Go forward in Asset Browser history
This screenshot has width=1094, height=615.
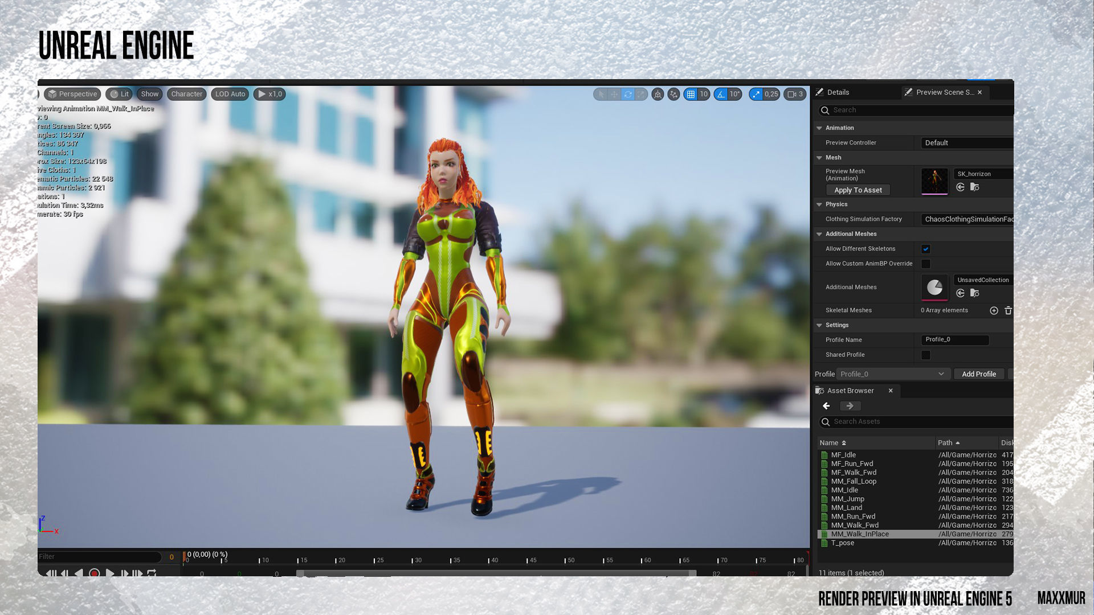click(x=850, y=406)
